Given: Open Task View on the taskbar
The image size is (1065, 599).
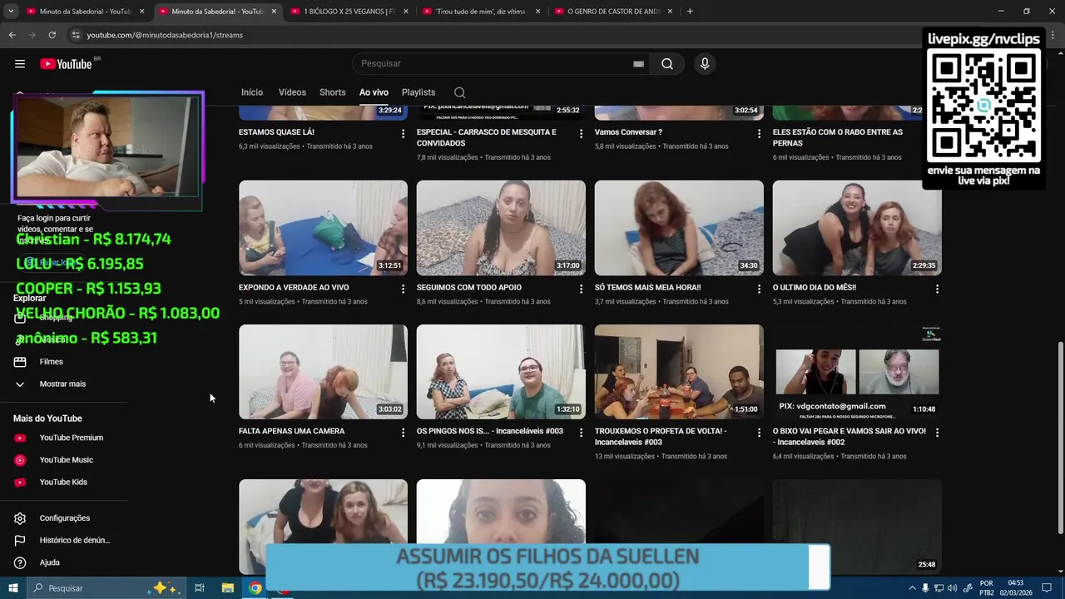Looking at the screenshot, I should [200, 588].
